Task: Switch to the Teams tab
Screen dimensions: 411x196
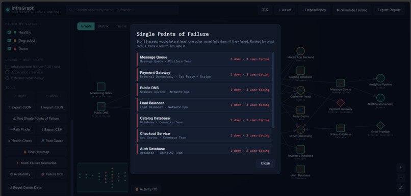Action: (121, 26)
